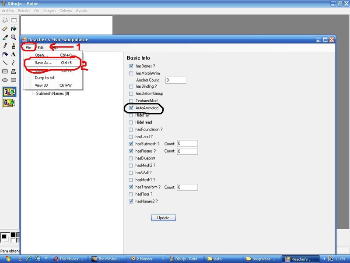Choose the Ellipse tool in Paint
Viewport: 350px width, 263px height.
tap(5, 80)
